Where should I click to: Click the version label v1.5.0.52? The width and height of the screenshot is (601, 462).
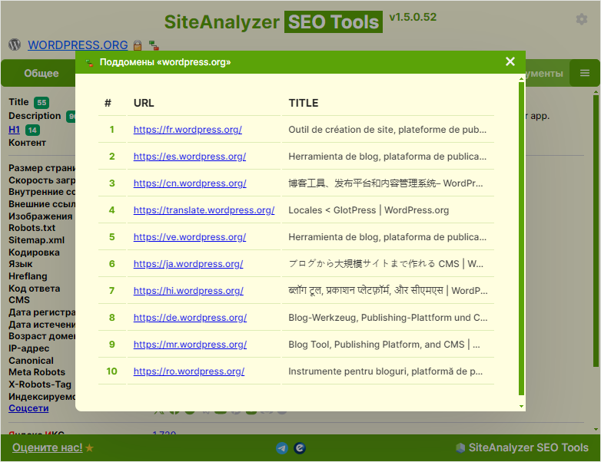tap(413, 17)
